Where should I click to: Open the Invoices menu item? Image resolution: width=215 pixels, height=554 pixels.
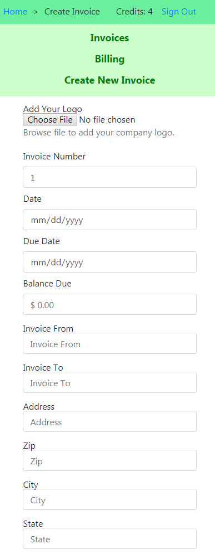coord(109,38)
